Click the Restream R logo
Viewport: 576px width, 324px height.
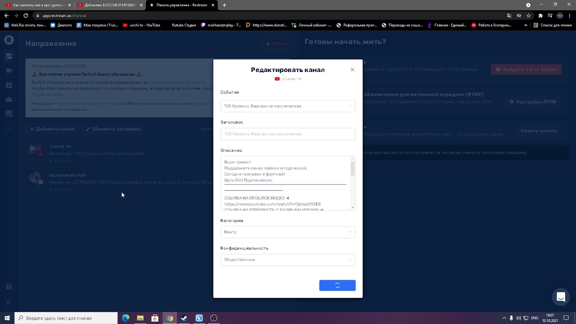pos(9,40)
